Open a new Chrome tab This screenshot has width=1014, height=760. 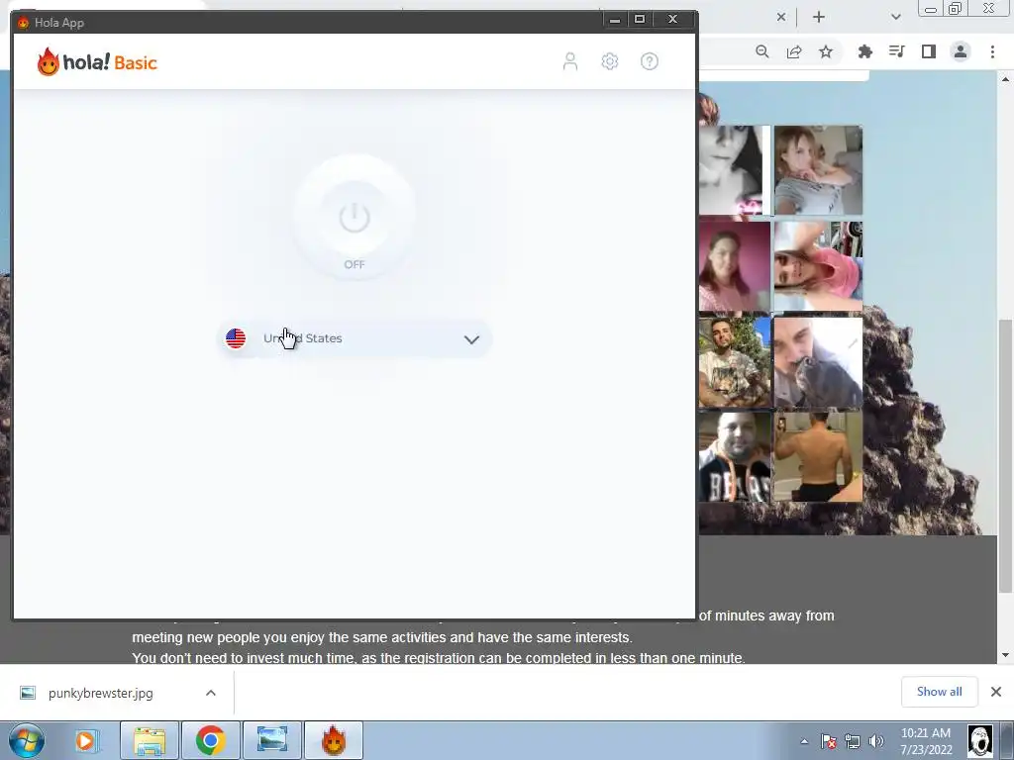[819, 18]
